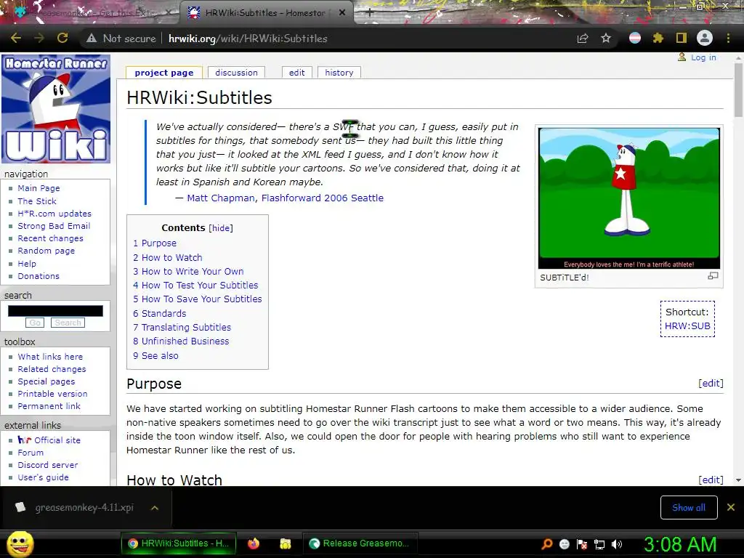Jump to 7 Translating Subtitles
Image resolution: width=744 pixels, height=558 pixels.
(x=182, y=328)
